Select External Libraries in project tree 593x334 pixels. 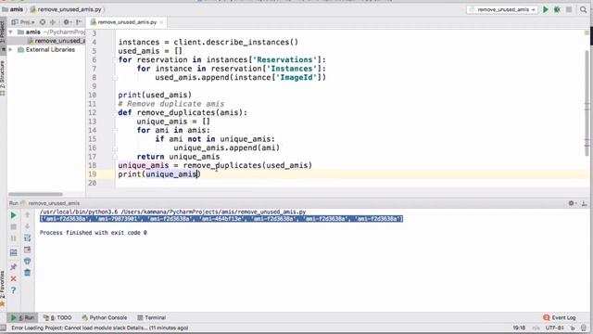50,49
